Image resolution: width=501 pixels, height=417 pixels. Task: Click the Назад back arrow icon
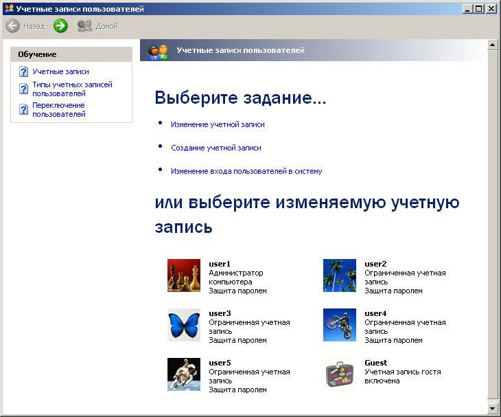[12, 26]
